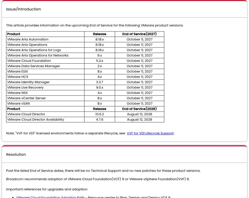The width and height of the screenshot is (249, 198).
Task: Click release value 5.2.x for Cloud Foundation
Action: point(100,61)
